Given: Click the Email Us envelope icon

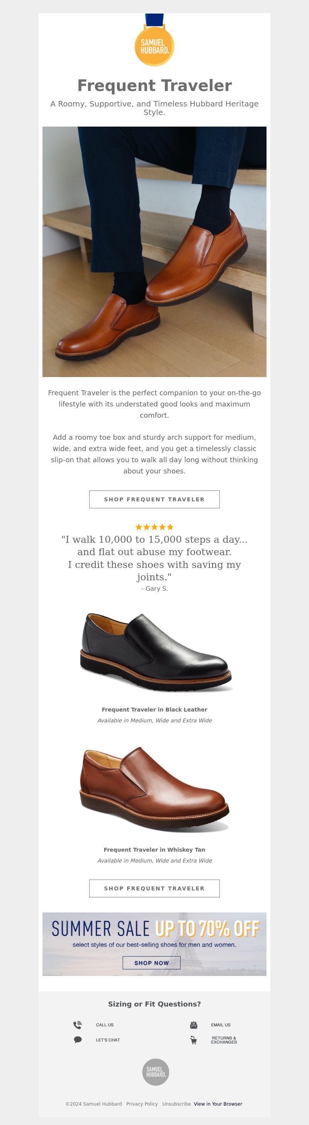Looking at the screenshot, I should pos(194,1025).
